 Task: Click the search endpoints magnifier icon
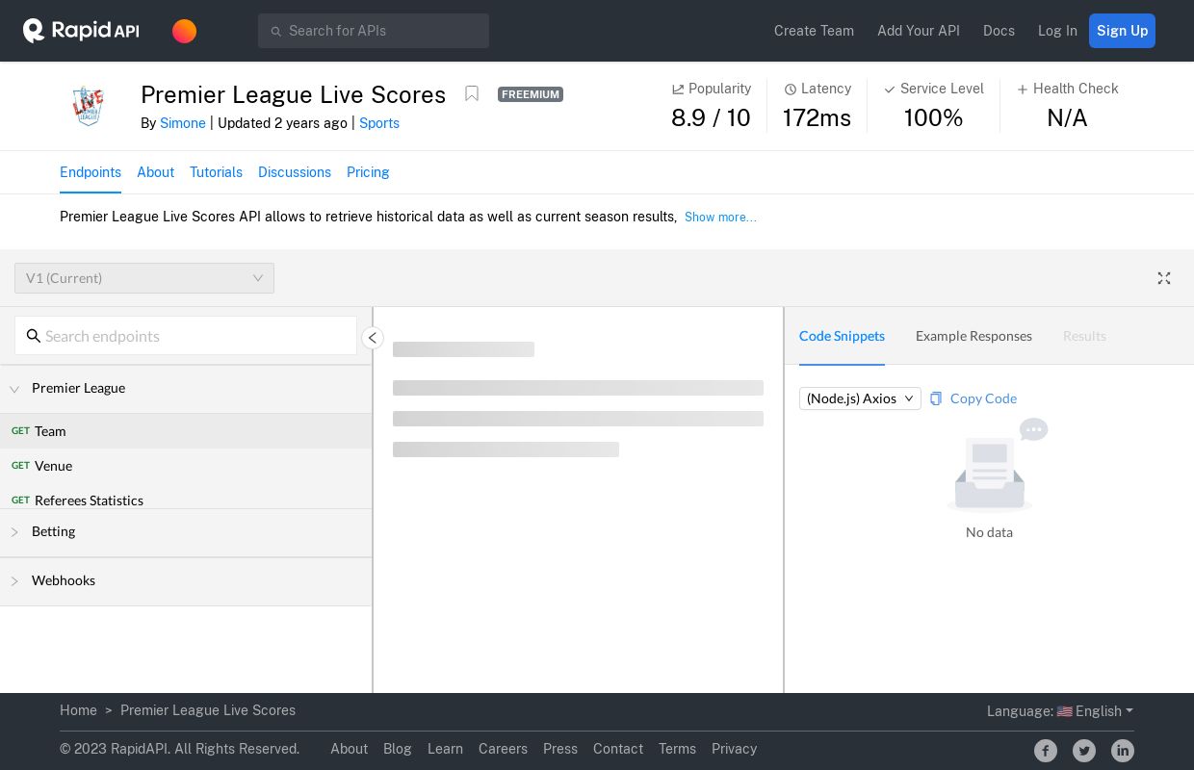[34, 336]
